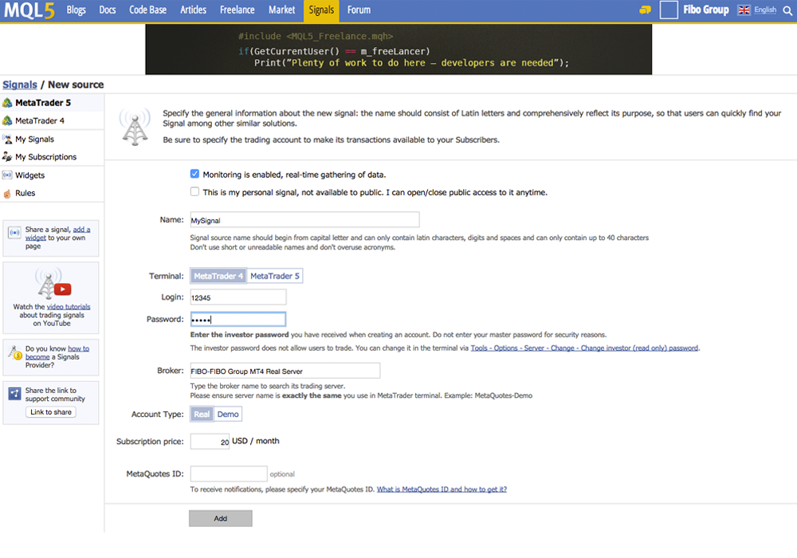Follow the Signals breadcrumb link
Viewport: 797px width, 558px height.
[x=20, y=84]
